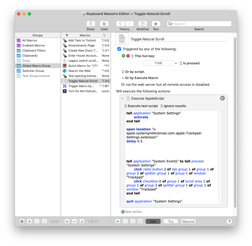Select Turn Do Not Disturb... macro
The height and width of the screenshot is (246, 252).
point(86,91)
